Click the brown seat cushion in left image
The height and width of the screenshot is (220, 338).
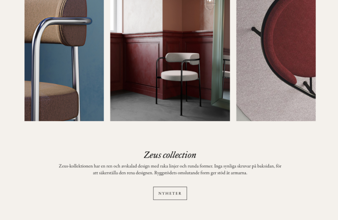[x=51, y=101]
